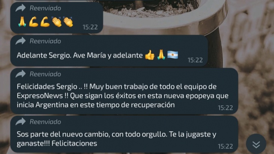Screen dimensions: 274x154
Task: Click forward arrow on 'Felicidades Sergio' message
Action: click(21, 74)
